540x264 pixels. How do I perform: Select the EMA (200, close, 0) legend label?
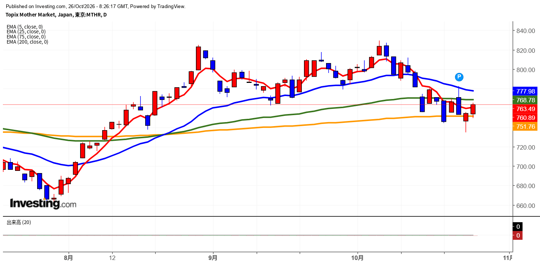pos(27,42)
